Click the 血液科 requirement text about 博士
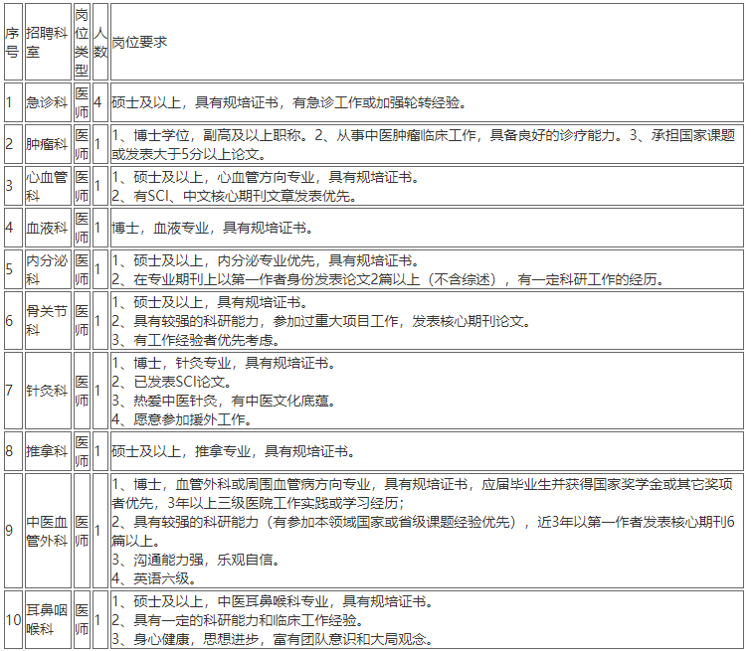The height and width of the screenshot is (651, 751). [209, 228]
